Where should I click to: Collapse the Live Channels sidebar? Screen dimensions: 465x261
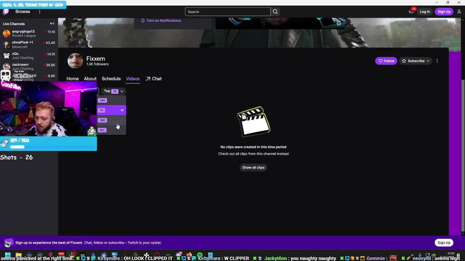52,24
